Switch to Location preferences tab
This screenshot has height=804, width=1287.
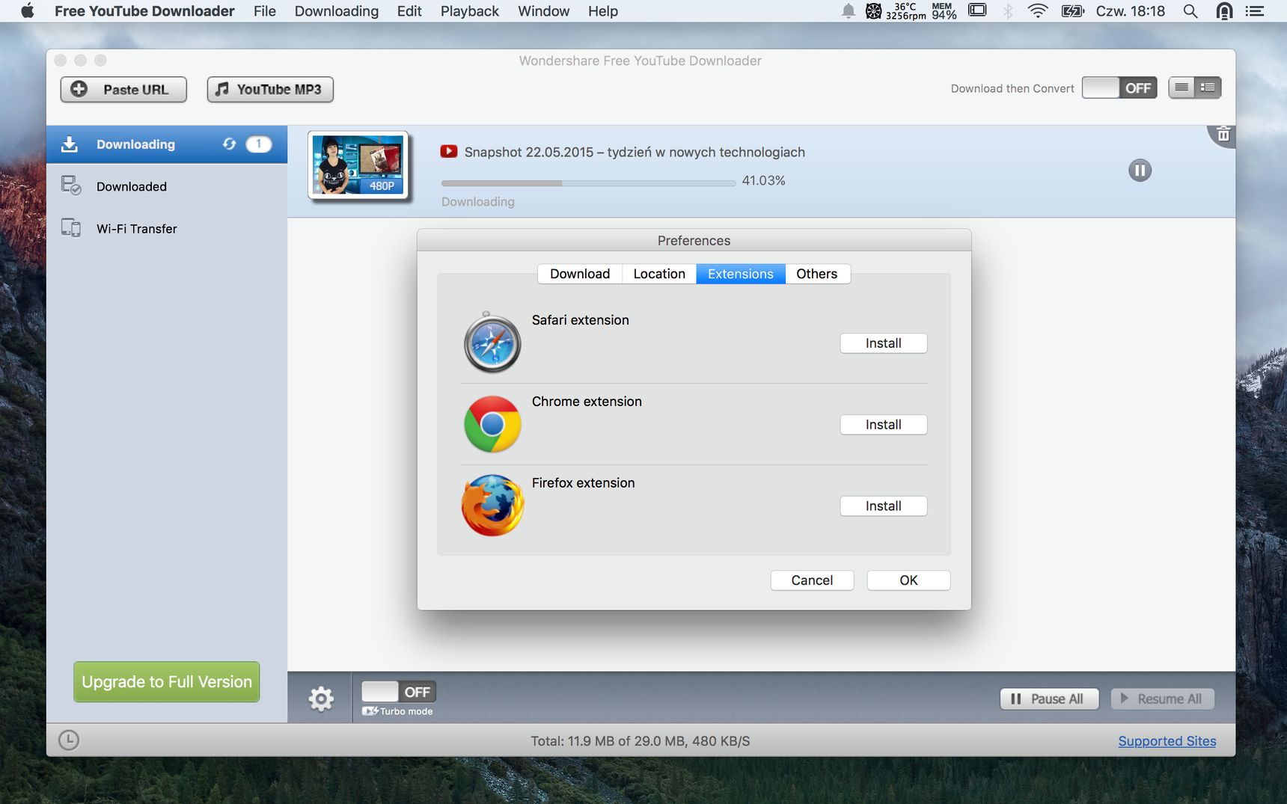pos(659,274)
